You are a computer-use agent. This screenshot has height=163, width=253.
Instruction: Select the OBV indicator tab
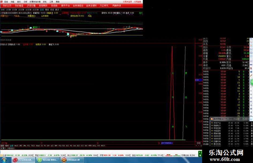coord(48,146)
